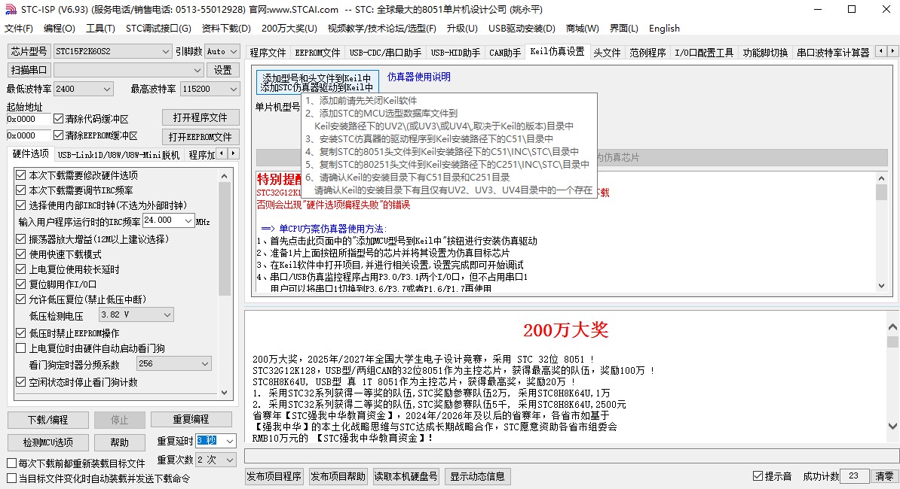This screenshot has width=900, height=489.
Task: Click the scroll down arrow of 200万大奖 panel
Action: [892, 426]
